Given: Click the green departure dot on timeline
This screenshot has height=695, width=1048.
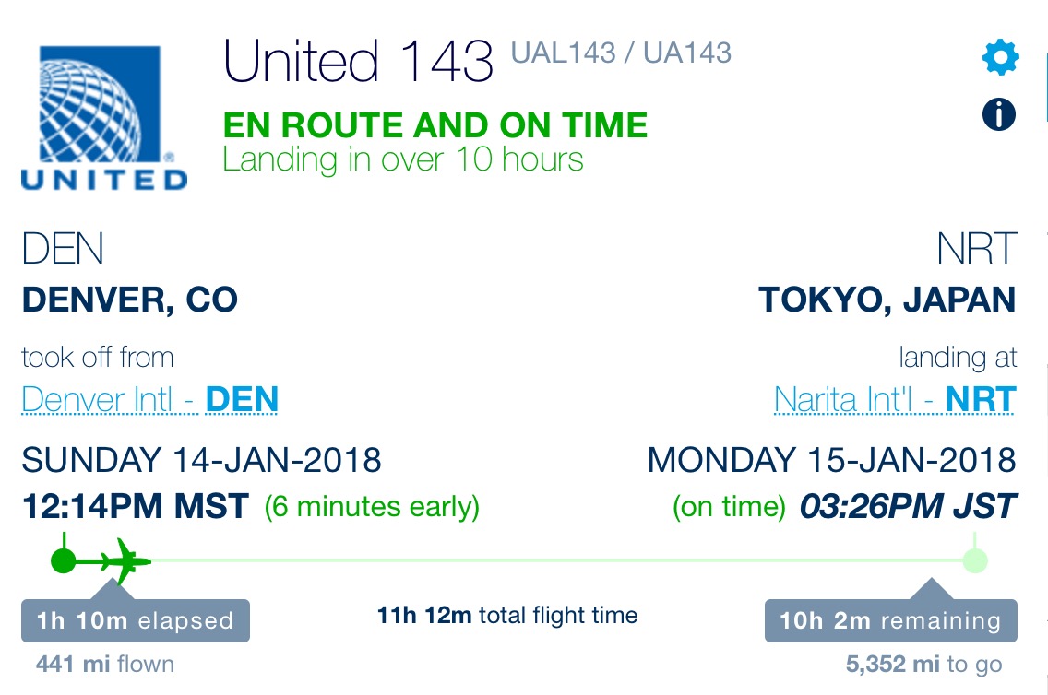Looking at the screenshot, I should tap(64, 560).
